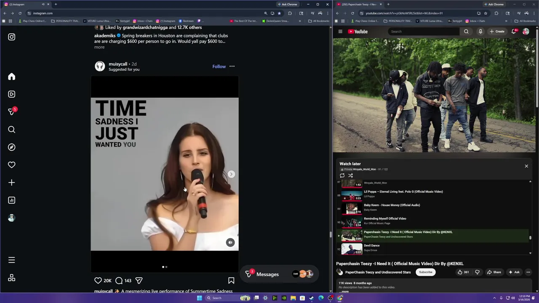Screen dimensions: 539x303
Task: Open Chrome menu in YouTube window
Action: point(534,13)
